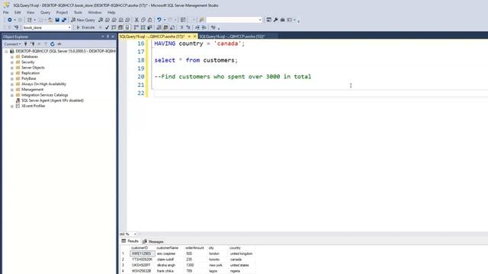
Task: Open the Properties wrench icon
Action: [x=276, y=20]
